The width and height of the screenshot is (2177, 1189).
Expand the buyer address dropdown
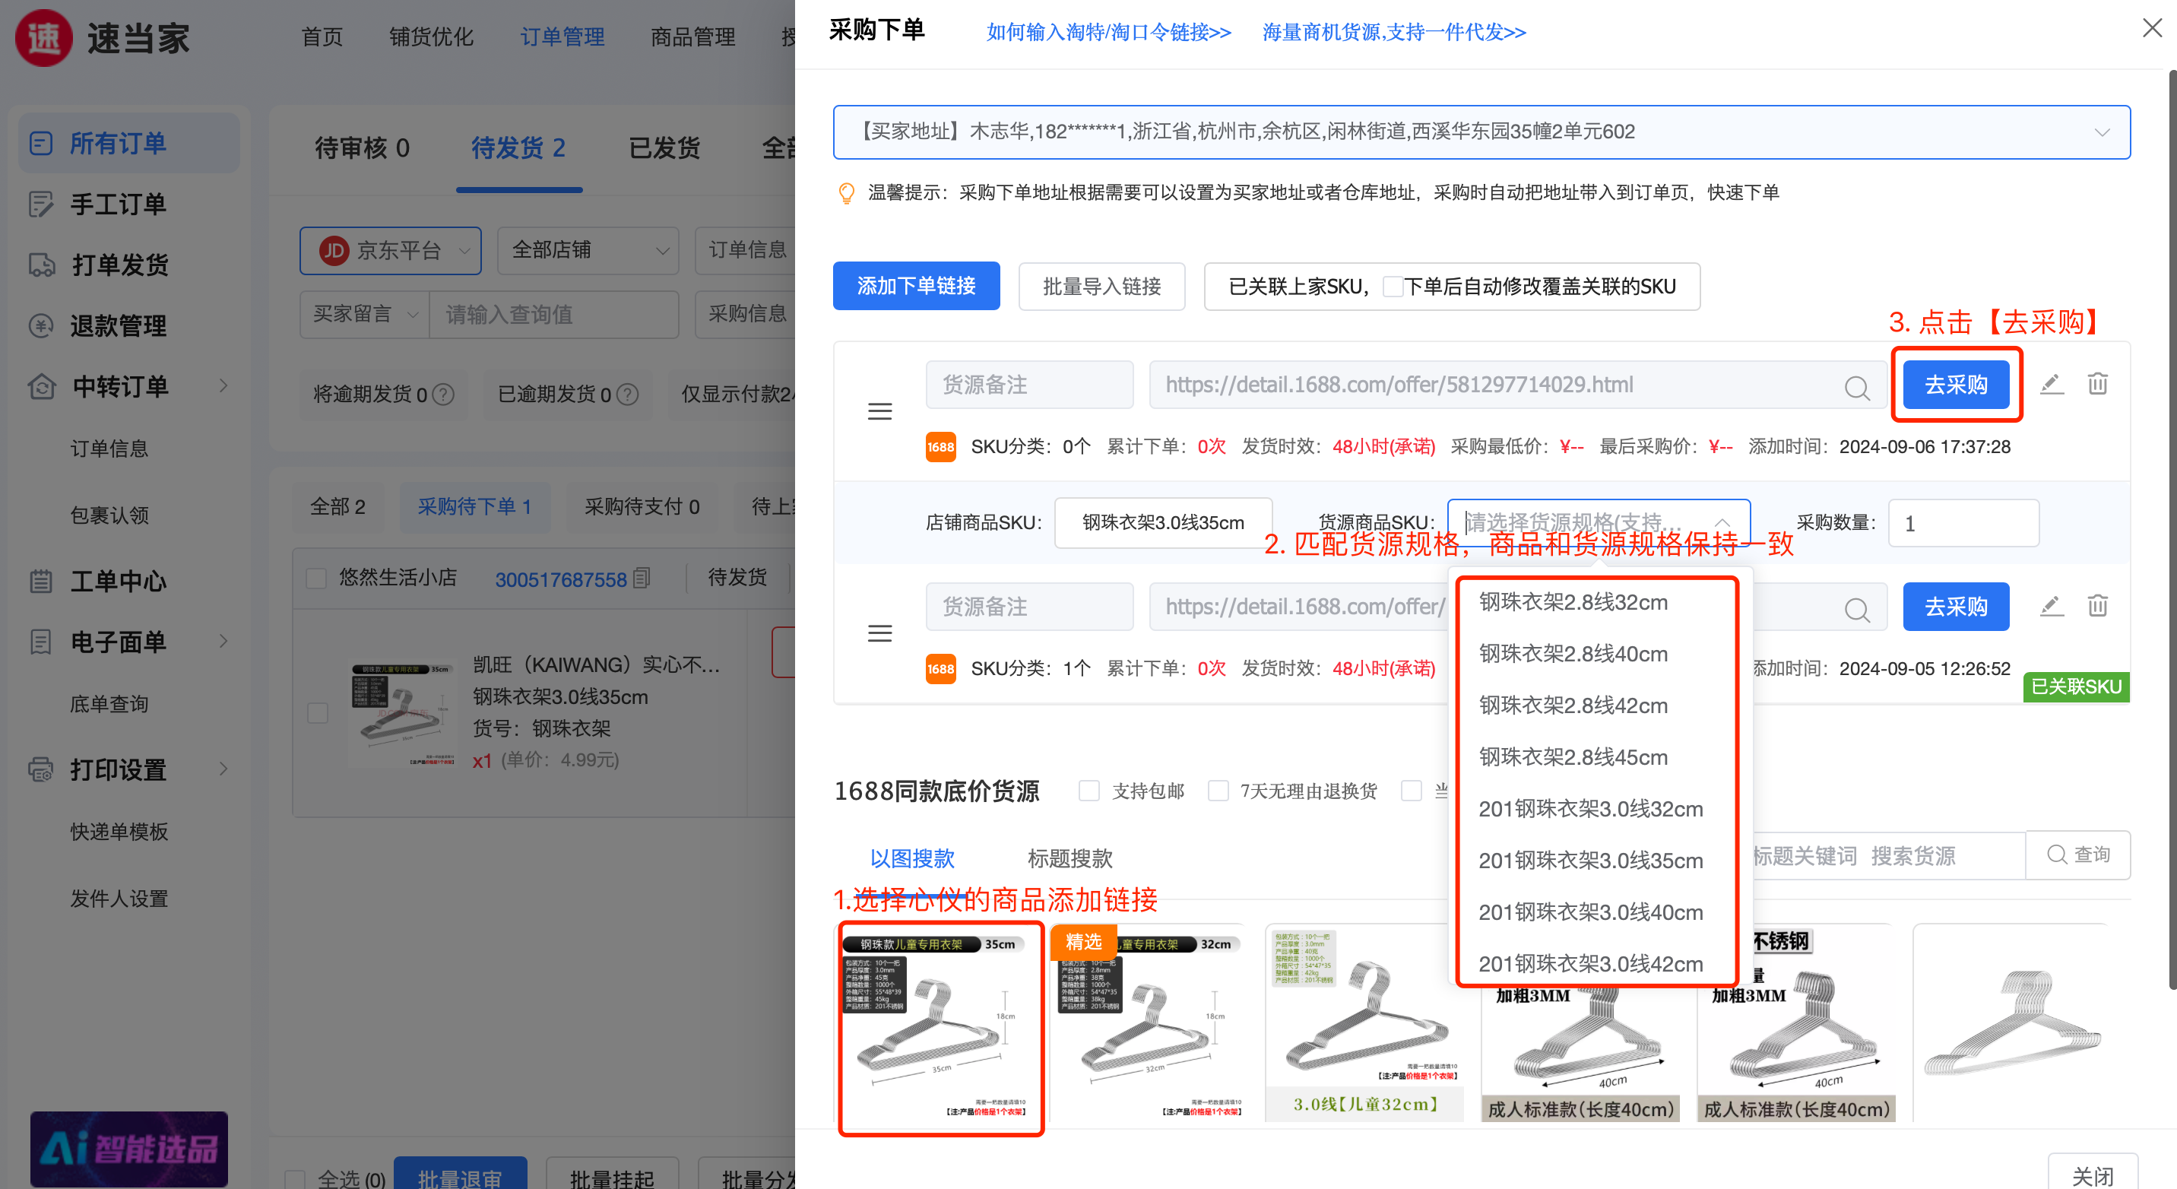pyautogui.click(x=2101, y=133)
